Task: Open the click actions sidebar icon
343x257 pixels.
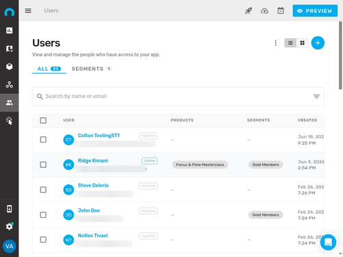Action: tap(10, 121)
